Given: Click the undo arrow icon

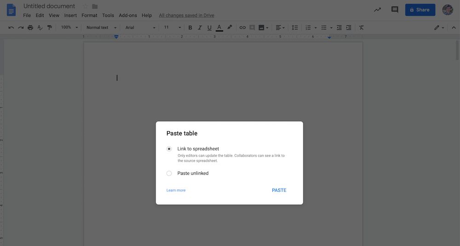Looking at the screenshot, I should tap(11, 28).
